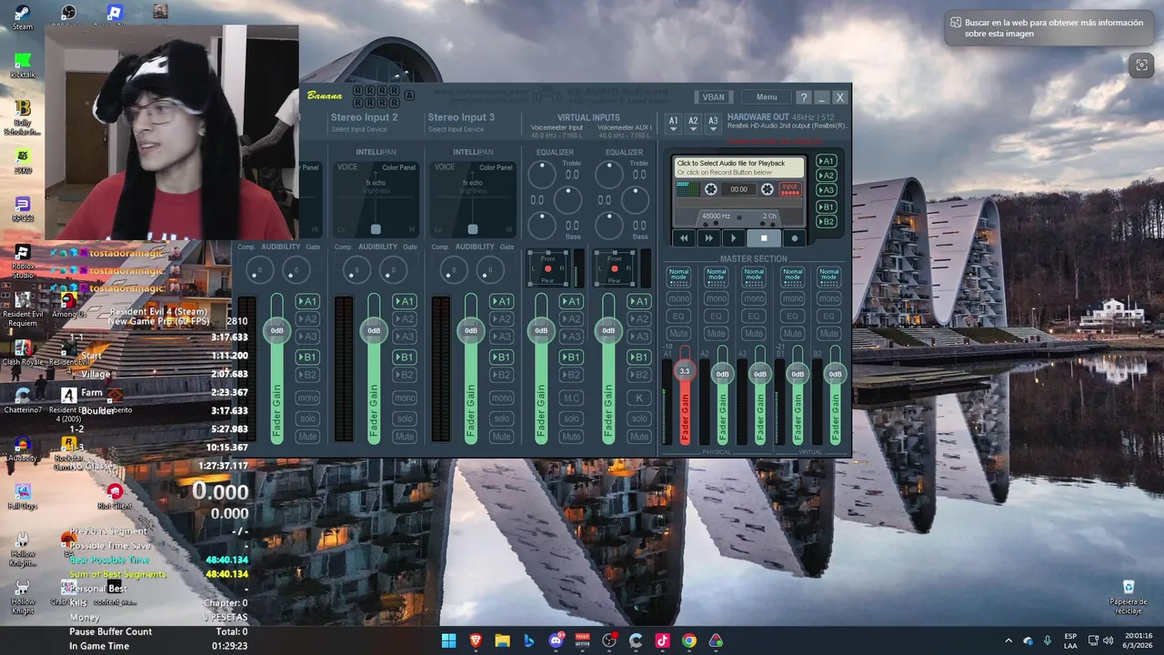This screenshot has height=655, width=1164.
Task: Launch Audacity from the desktop
Action: pos(23,449)
